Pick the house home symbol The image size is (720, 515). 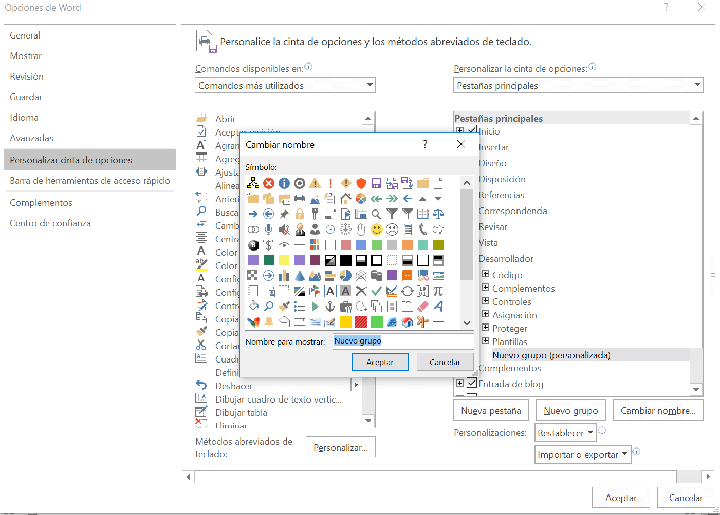coord(346,199)
